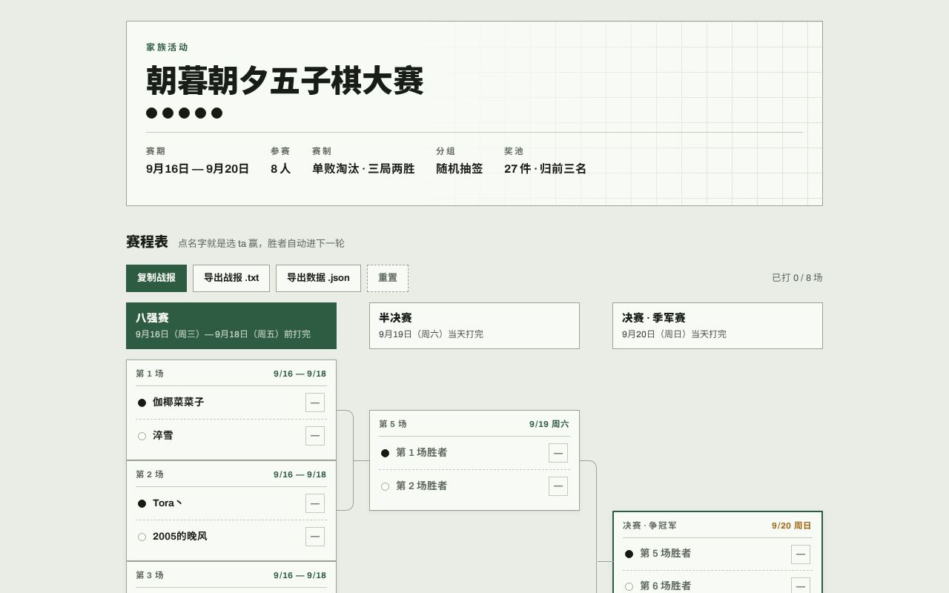Select the 半决赛 round header
The width and height of the screenshot is (949, 593).
click(474, 325)
